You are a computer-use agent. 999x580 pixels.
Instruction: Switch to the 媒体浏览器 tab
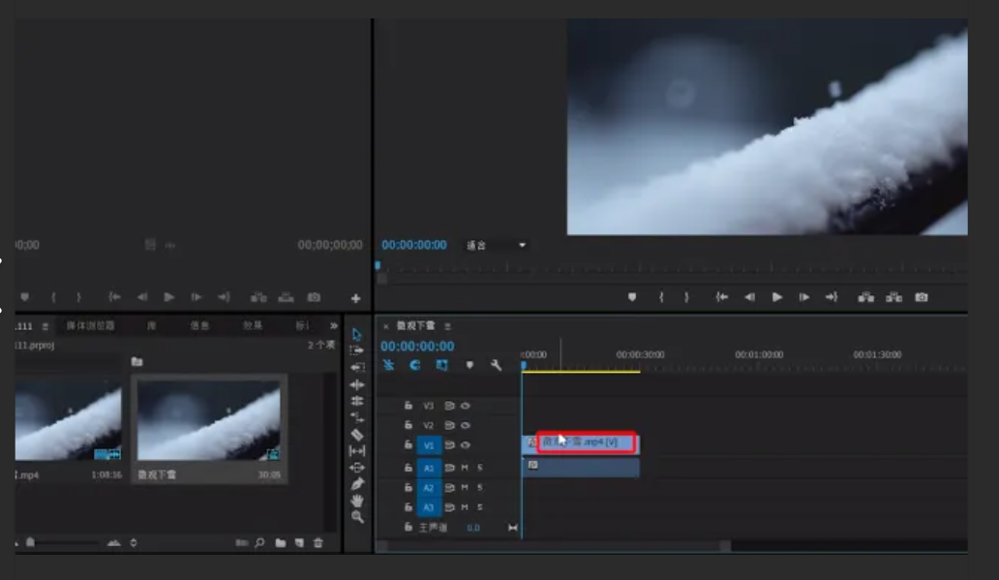89,325
